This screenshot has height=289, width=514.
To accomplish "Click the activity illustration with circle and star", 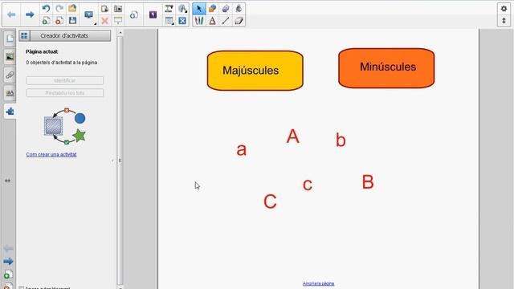I will point(65,126).
